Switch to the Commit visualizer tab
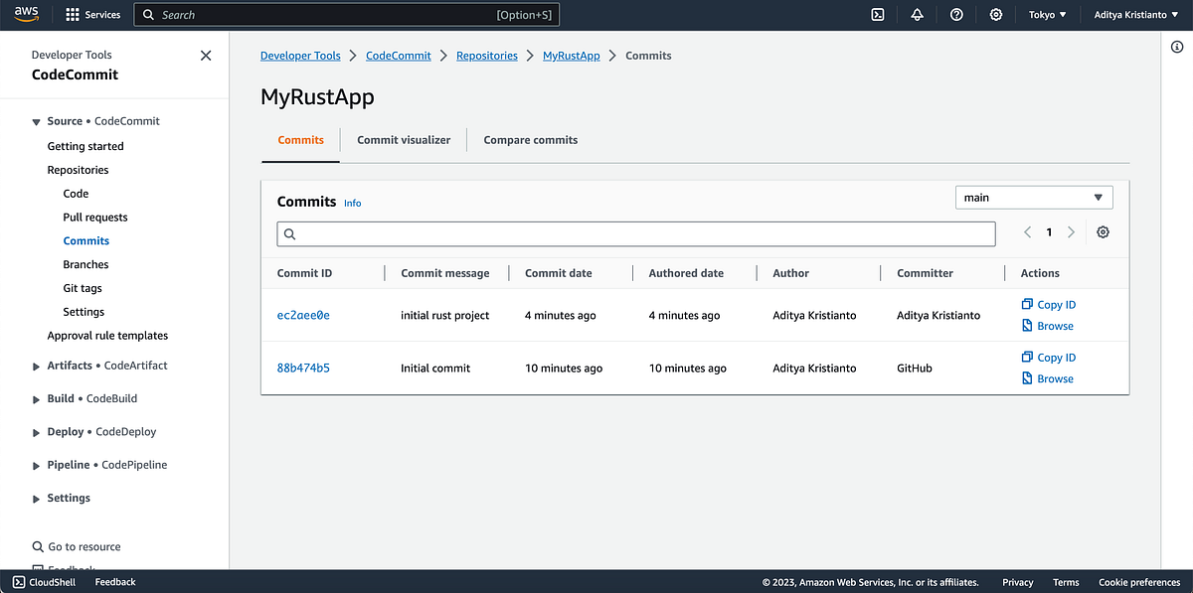Viewport: 1193px width, 593px height. click(403, 139)
